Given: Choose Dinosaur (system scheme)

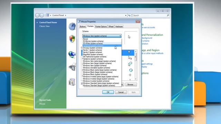Looking at the screenshot, I should [102, 48].
